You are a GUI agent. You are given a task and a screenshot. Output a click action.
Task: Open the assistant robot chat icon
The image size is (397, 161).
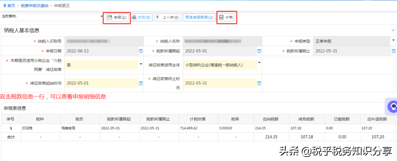393,106
